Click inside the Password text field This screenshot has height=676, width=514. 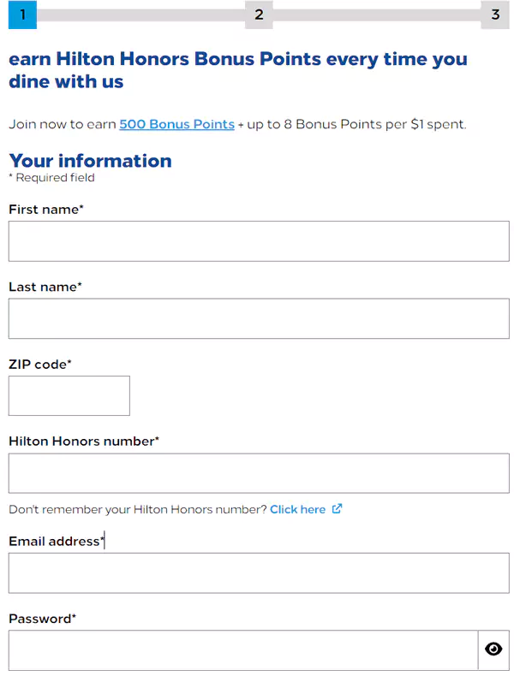[242, 650]
